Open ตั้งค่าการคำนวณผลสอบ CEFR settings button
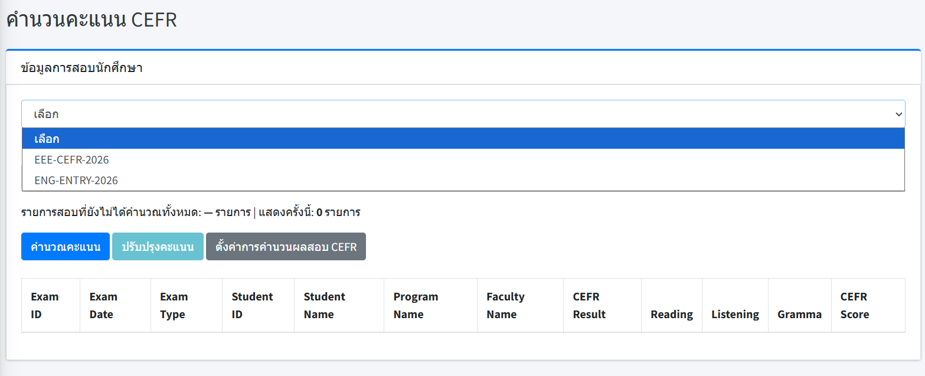The image size is (925, 376). coord(286,247)
